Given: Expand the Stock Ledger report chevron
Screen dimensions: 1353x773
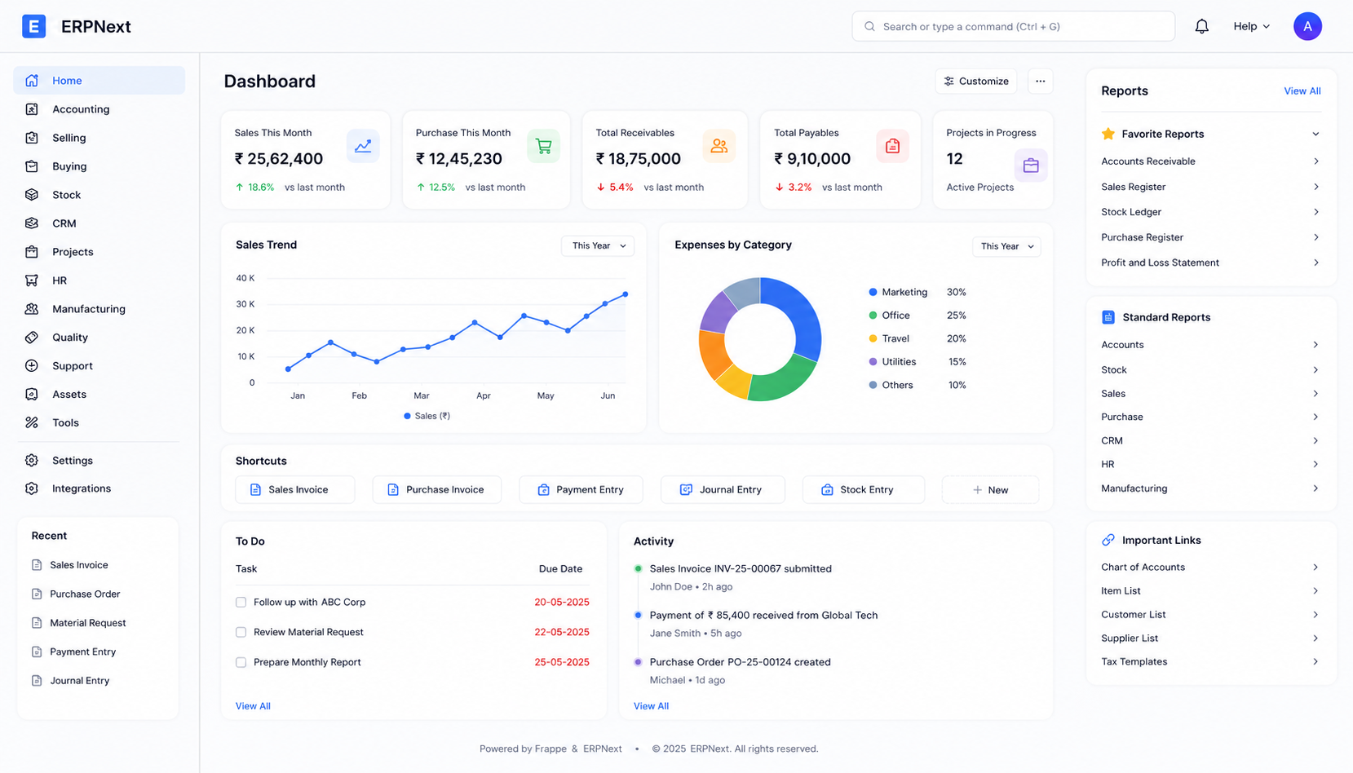Looking at the screenshot, I should tap(1315, 212).
